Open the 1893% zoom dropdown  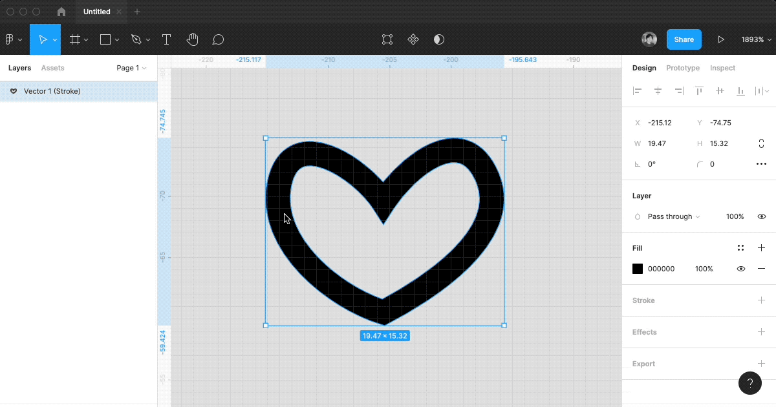point(756,39)
